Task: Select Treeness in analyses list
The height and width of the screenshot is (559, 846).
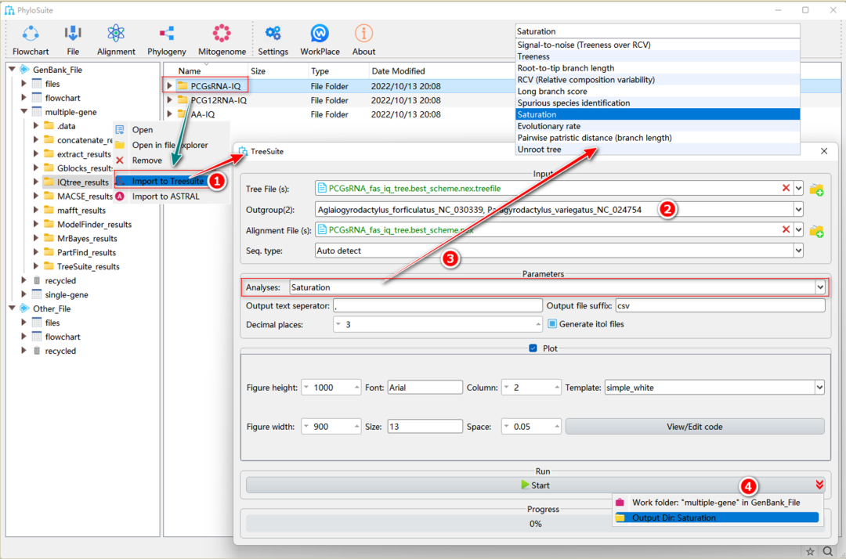Action: [657, 56]
